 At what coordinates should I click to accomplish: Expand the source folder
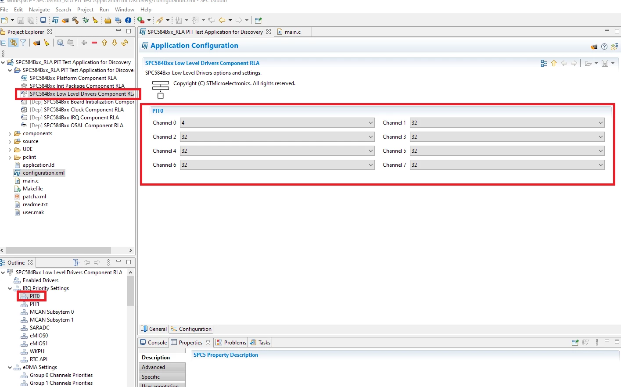point(10,142)
